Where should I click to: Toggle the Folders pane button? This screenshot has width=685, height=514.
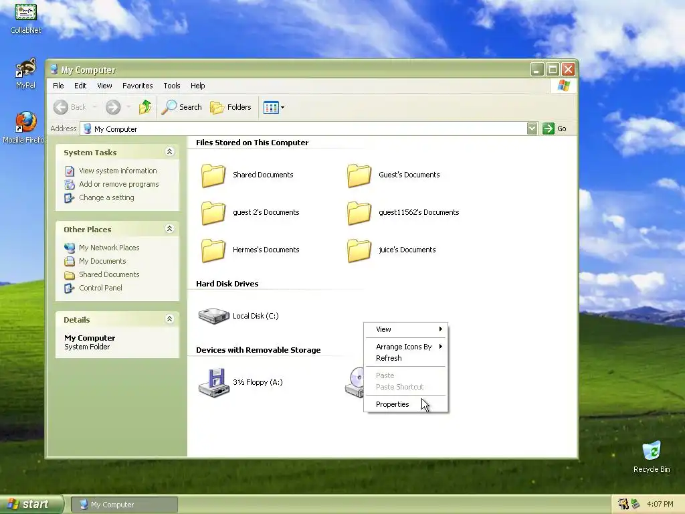(x=231, y=107)
